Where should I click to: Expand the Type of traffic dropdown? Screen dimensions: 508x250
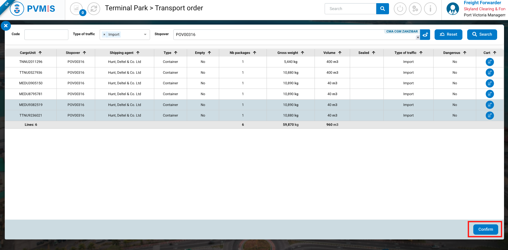[x=145, y=35]
